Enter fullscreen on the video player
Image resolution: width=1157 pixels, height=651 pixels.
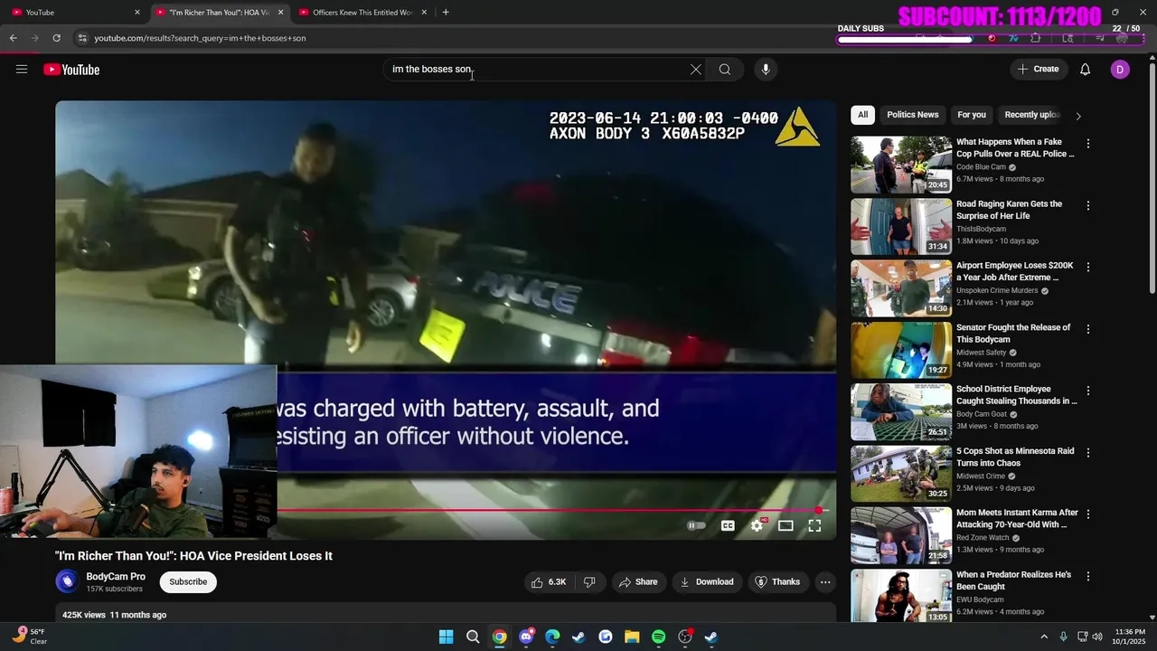(x=814, y=525)
